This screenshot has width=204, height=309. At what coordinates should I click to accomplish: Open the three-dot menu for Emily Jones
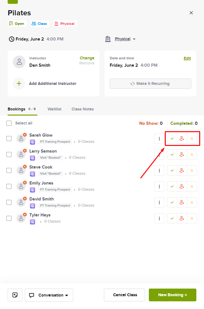pos(159,187)
